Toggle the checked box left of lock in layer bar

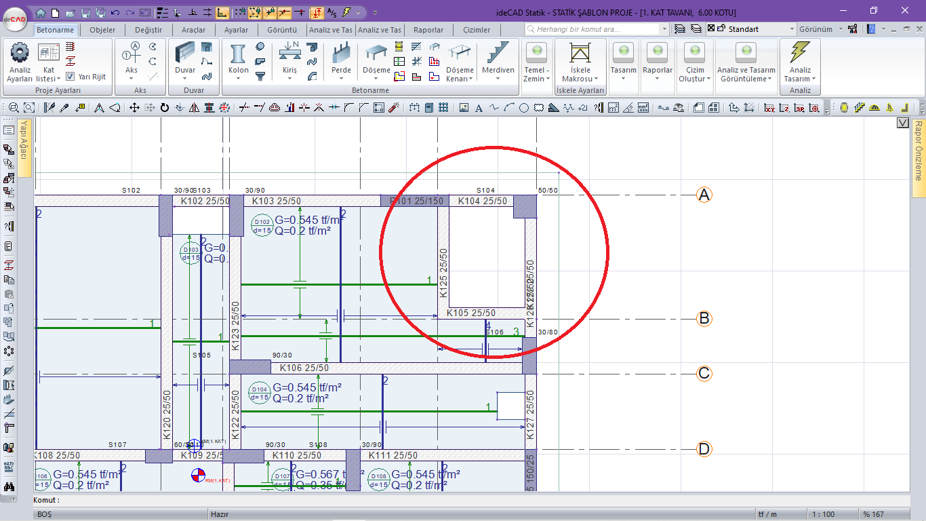pyautogui.click(x=710, y=29)
